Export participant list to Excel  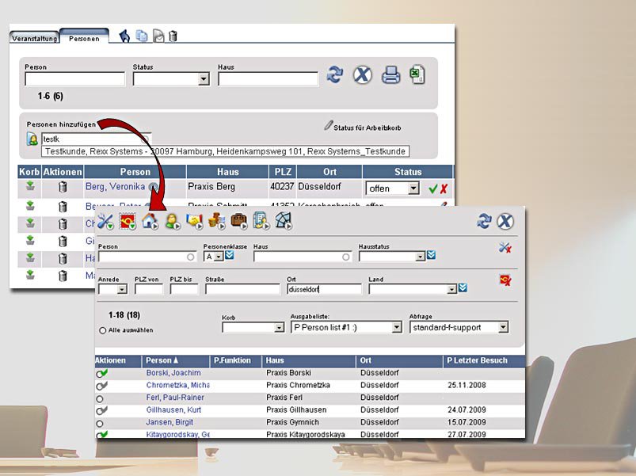[417, 74]
